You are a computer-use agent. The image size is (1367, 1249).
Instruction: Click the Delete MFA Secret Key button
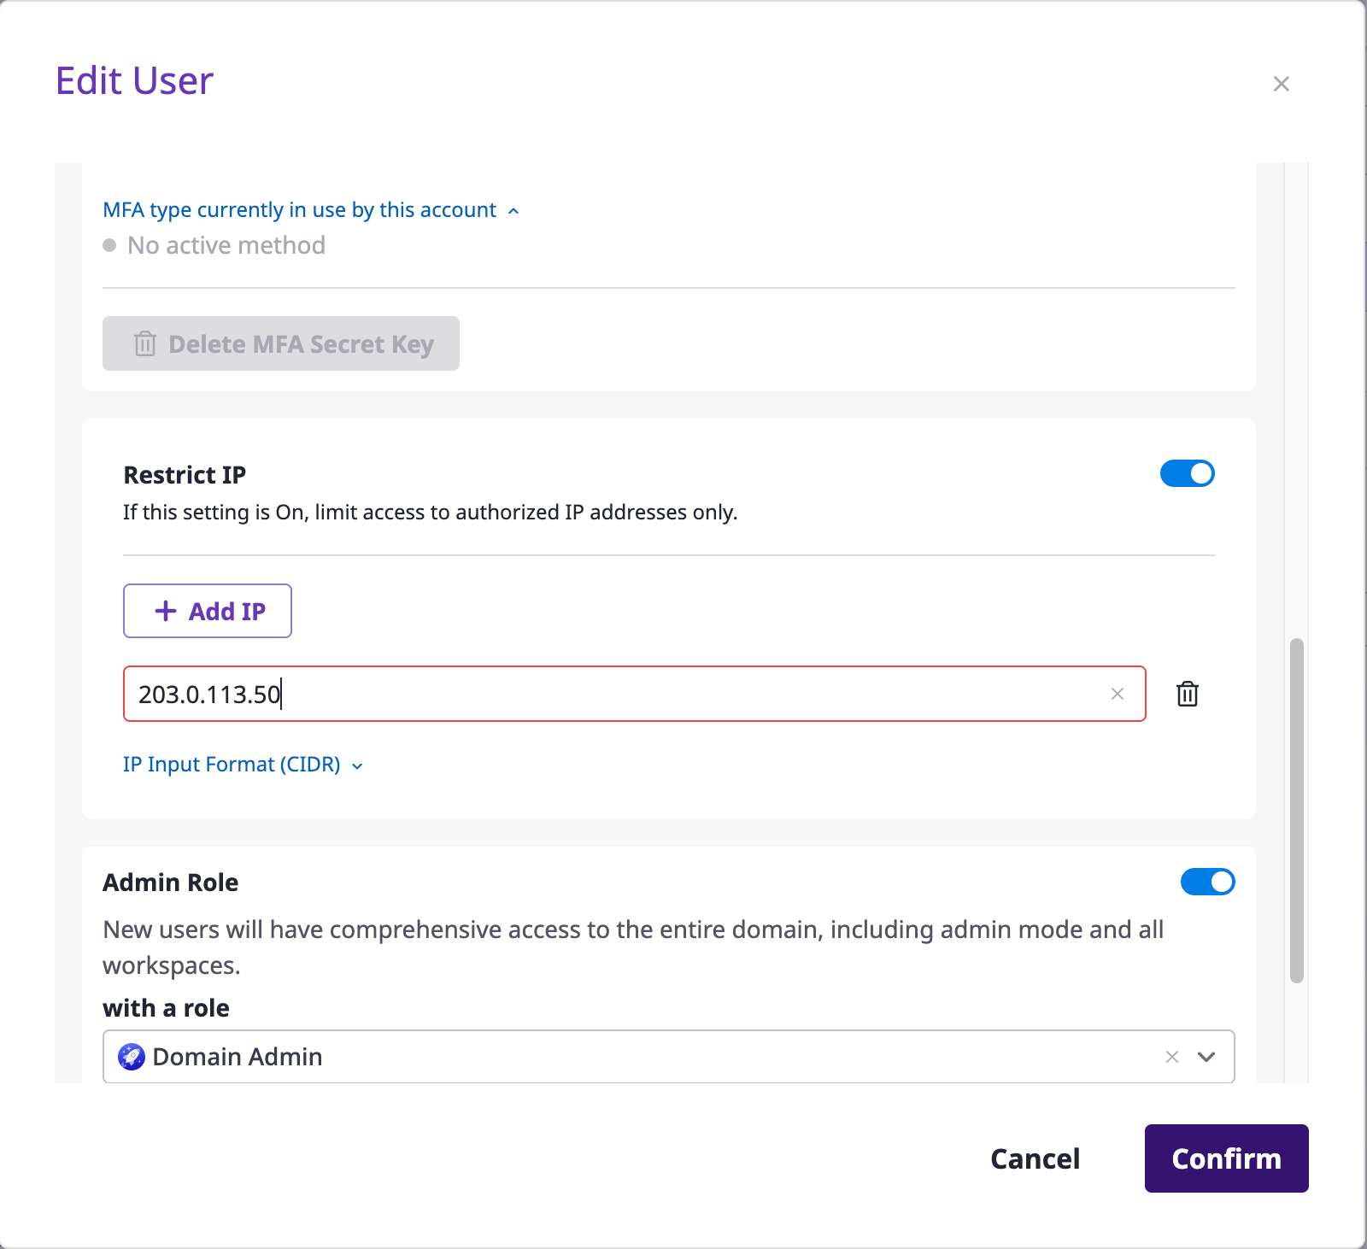click(281, 343)
